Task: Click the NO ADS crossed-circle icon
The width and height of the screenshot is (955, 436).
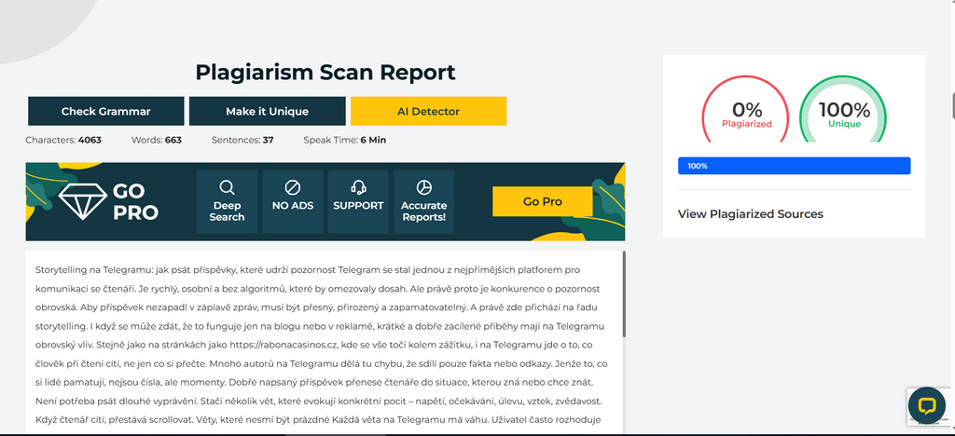Action: pyautogui.click(x=292, y=187)
